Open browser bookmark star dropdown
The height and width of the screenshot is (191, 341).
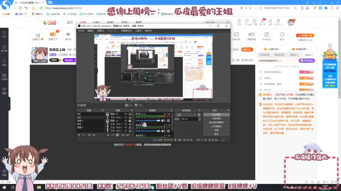pyautogui.click(x=254, y=8)
